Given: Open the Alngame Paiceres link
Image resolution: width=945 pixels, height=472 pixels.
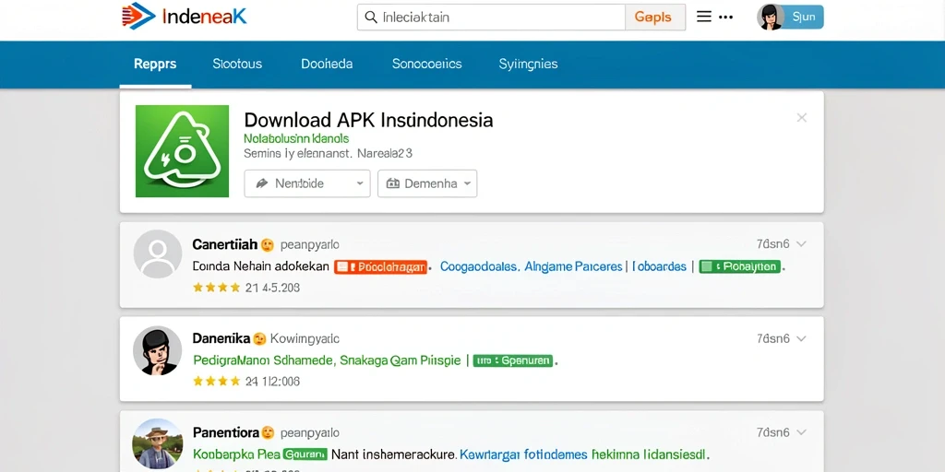Looking at the screenshot, I should (573, 266).
